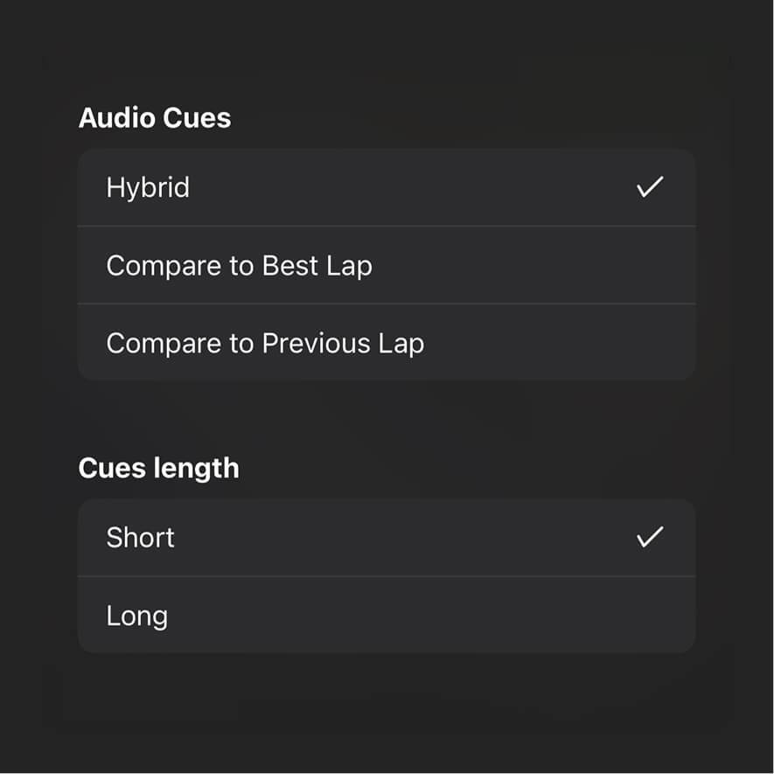Screen dimensions: 774x774
Task: Set cues length to Short
Action: click(x=386, y=537)
